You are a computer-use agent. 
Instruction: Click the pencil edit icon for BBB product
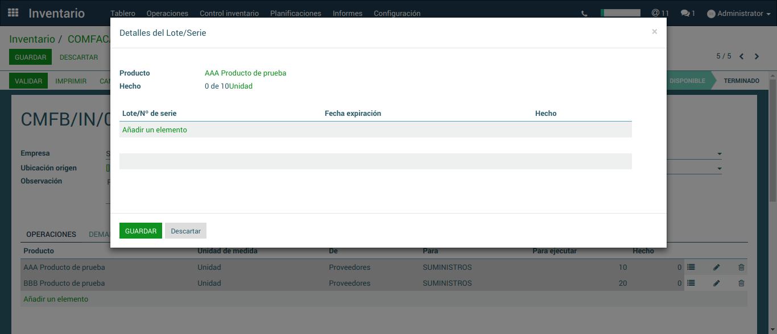coord(717,283)
